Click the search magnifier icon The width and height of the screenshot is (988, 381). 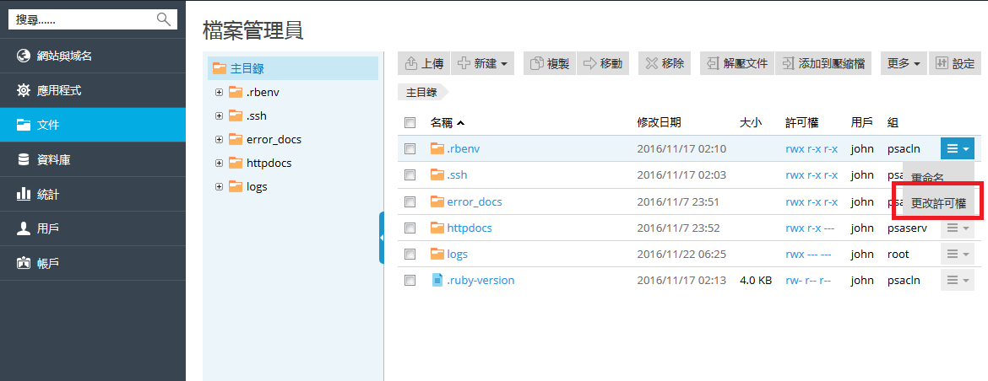(x=164, y=19)
